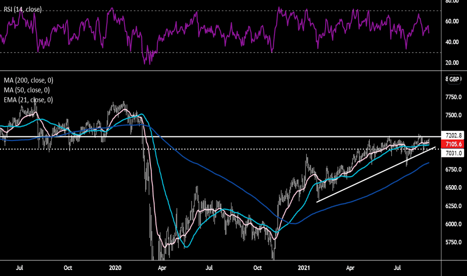Click the 2021 label on time axis
The width and height of the screenshot is (467, 276).
[304, 268]
